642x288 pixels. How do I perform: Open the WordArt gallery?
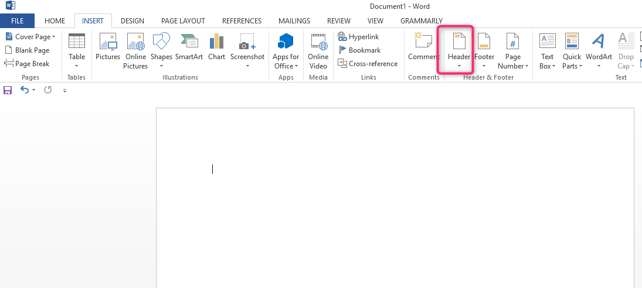(599, 51)
